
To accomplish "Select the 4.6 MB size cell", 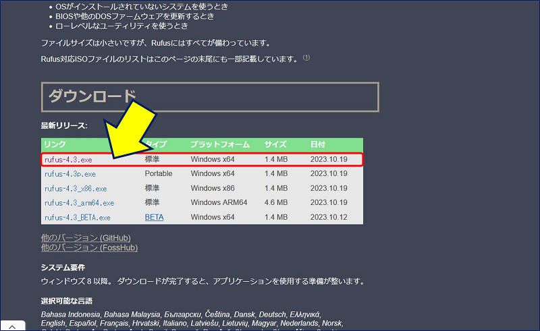I will (x=276, y=202).
